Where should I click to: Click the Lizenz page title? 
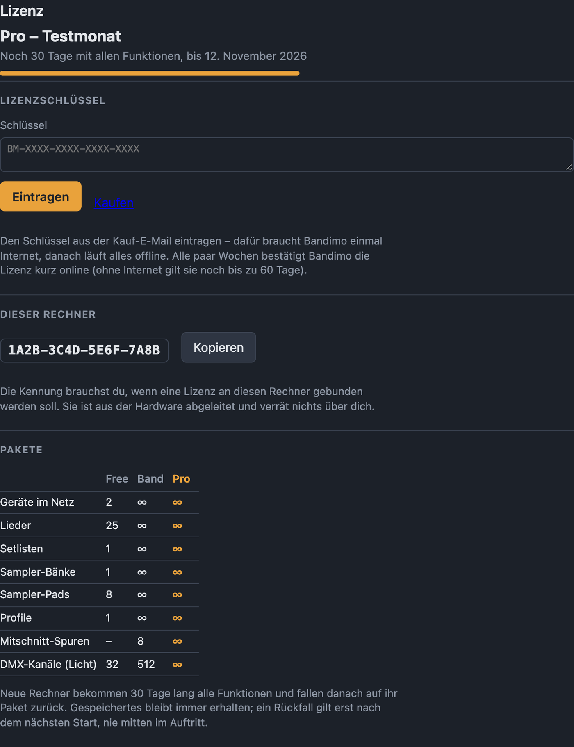tap(22, 11)
